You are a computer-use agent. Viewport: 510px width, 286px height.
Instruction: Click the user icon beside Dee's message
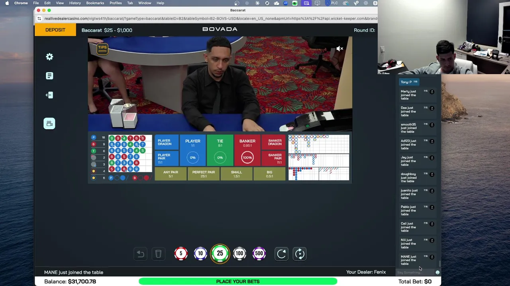click(x=432, y=108)
